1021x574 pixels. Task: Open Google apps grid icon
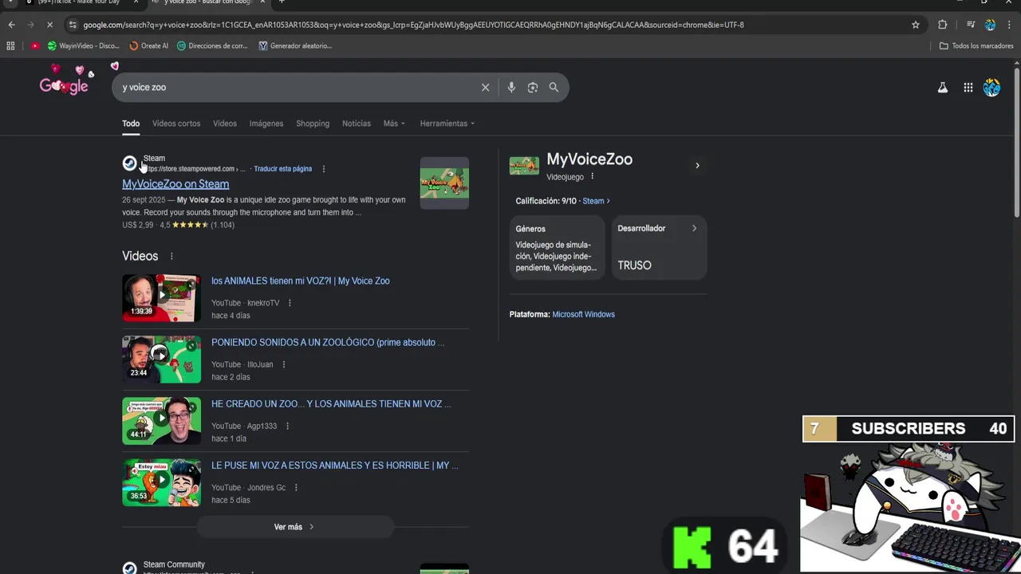pyautogui.click(x=968, y=88)
